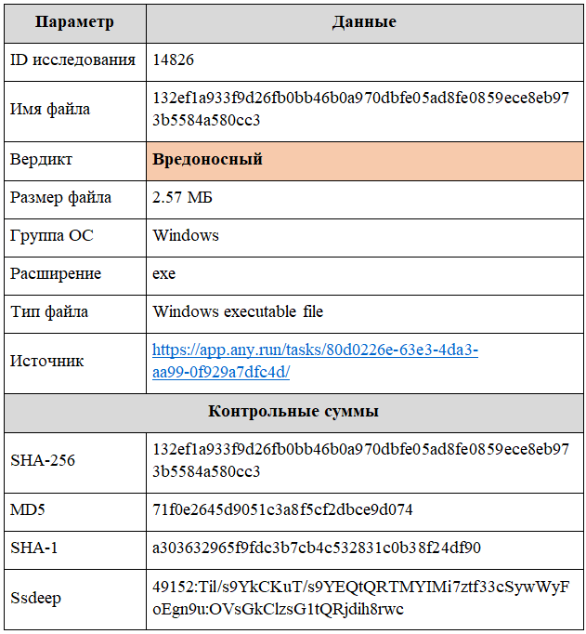Image resolution: width=586 pixels, height=634 pixels.
Task: Click the "Контрольные суммы" section header
Action: coord(293,411)
